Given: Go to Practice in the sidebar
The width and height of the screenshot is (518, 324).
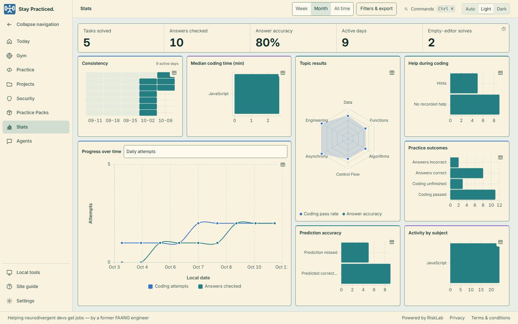Looking at the screenshot, I should point(36,70).
